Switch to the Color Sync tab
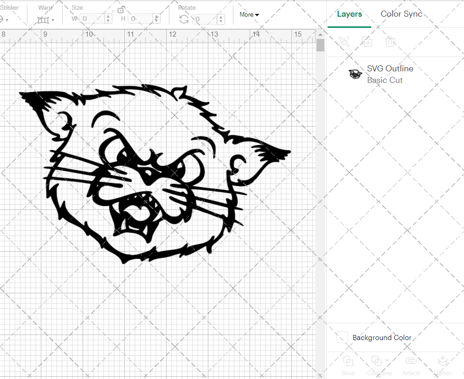 [x=401, y=14]
